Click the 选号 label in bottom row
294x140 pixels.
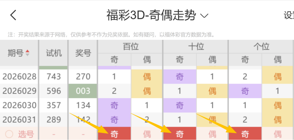pyautogui.click(x=26, y=134)
